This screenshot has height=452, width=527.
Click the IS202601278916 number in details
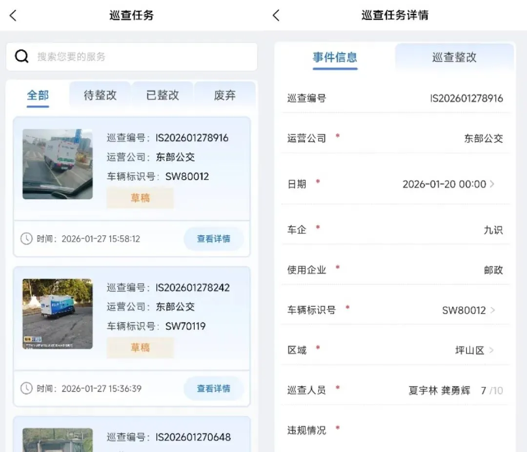466,98
